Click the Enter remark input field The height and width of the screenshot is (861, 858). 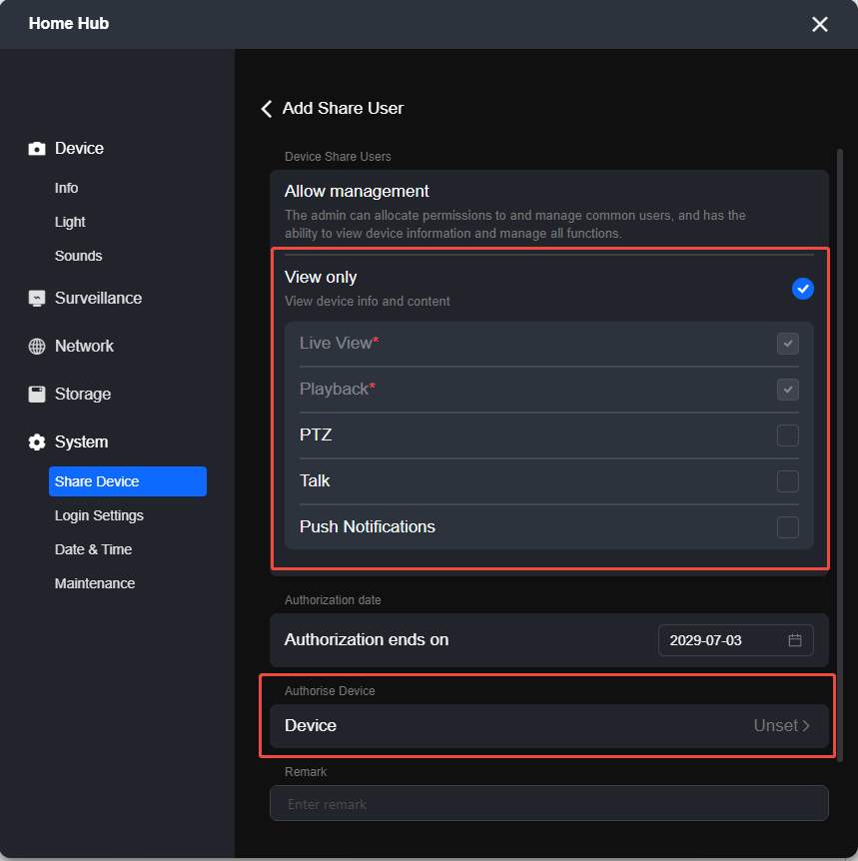click(x=549, y=803)
